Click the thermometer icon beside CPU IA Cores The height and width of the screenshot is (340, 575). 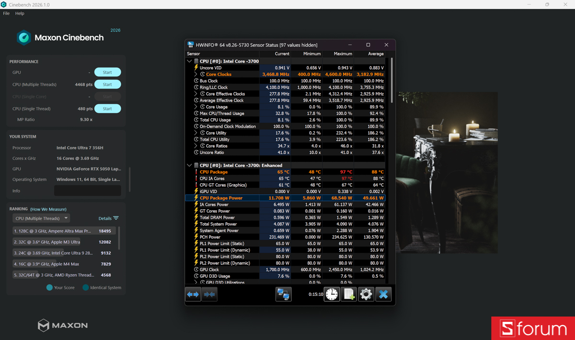(x=196, y=179)
